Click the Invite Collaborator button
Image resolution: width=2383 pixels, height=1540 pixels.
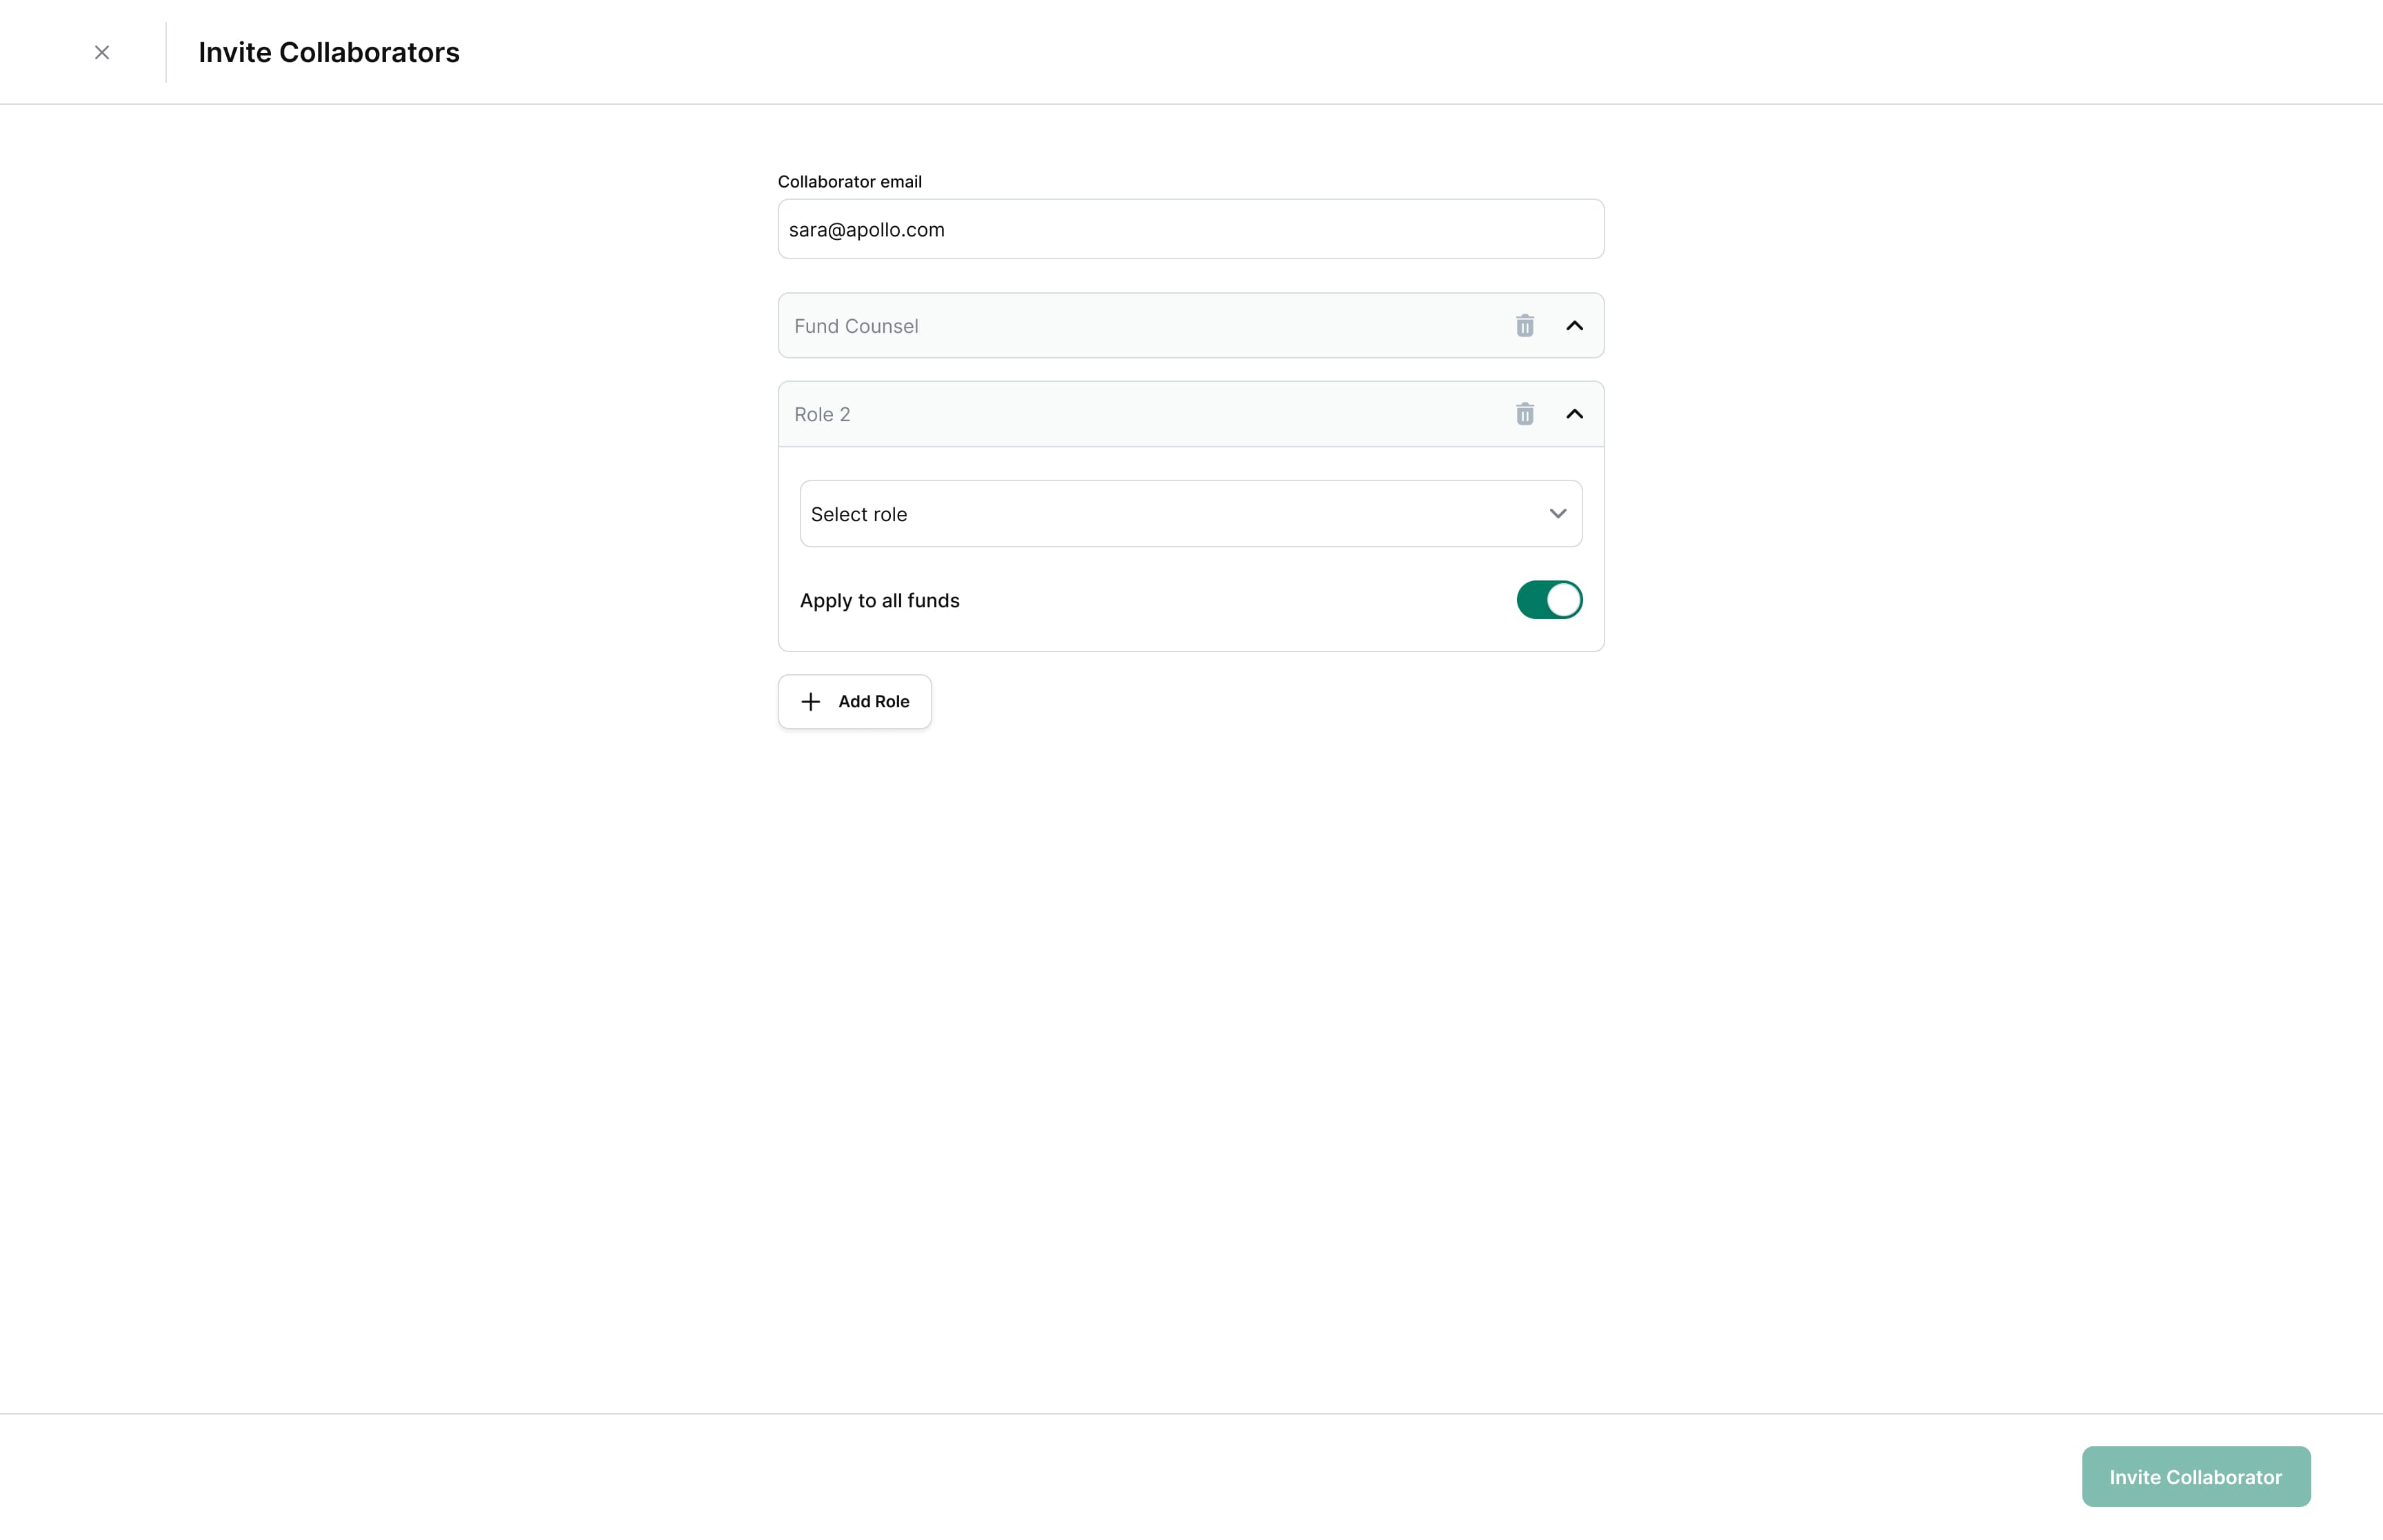coord(2196,1477)
